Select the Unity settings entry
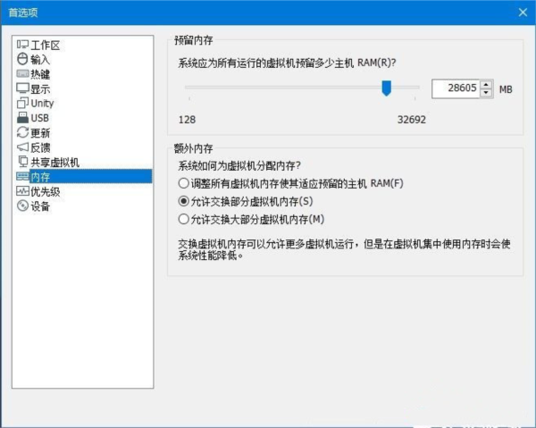This screenshot has height=428, width=536. tap(42, 104)
